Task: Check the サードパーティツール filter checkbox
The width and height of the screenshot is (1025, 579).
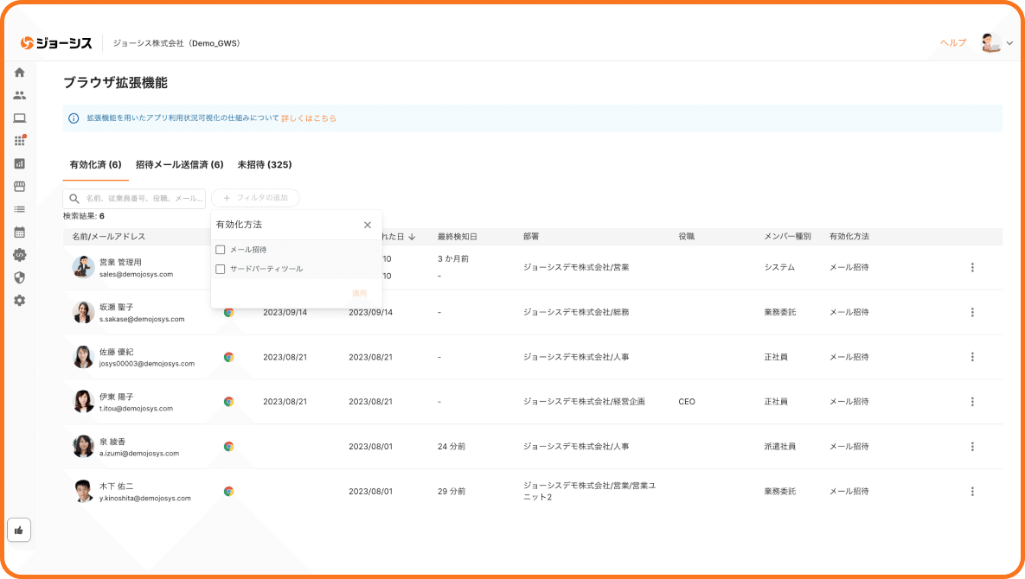Action: 221,269
